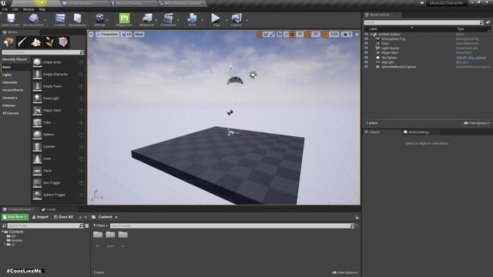This screenshot has width=493, height=277.
Task: Select the Place mode icon
Action: coord(8,42)
